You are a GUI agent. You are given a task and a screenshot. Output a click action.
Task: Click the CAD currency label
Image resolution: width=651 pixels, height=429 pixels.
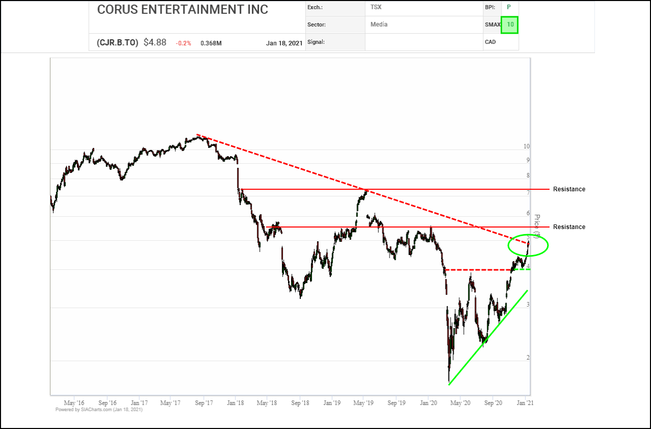pyautogui.click(x=490, y=42)
